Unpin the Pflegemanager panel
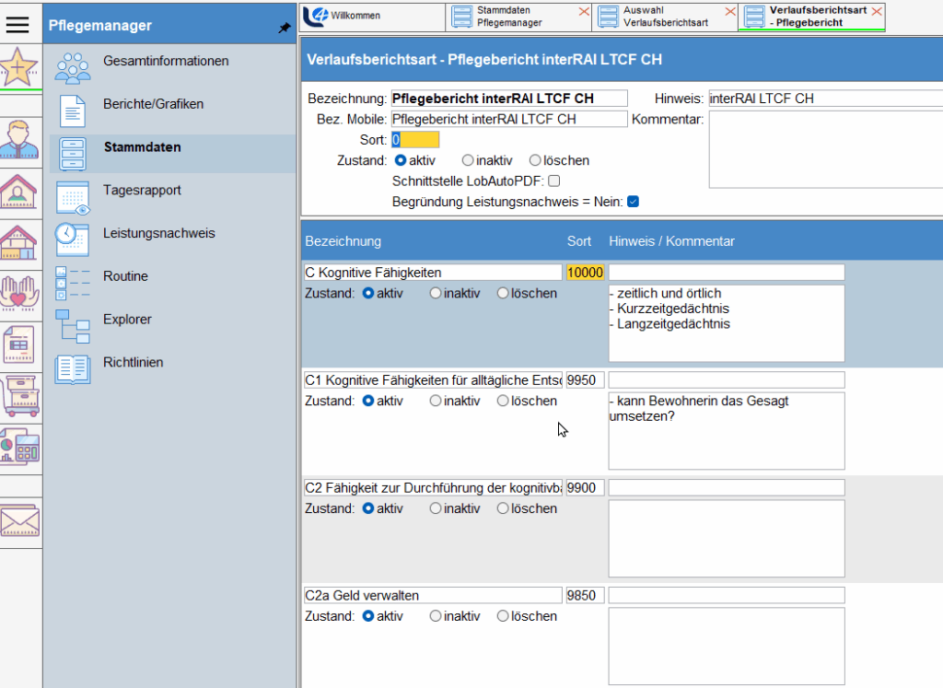943x688 pixels. click(x=284, y=29)
